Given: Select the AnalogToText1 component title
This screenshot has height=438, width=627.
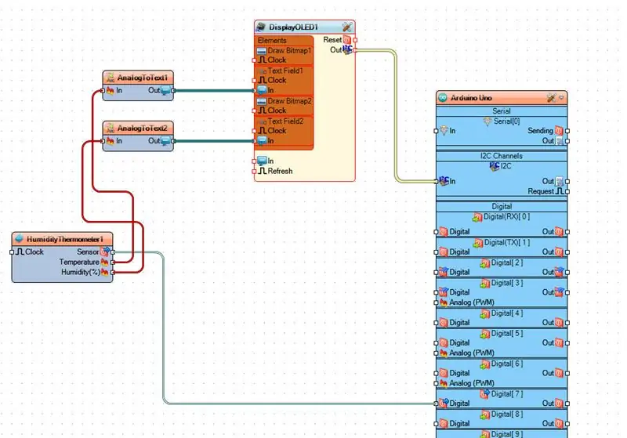Looking at the screenshot, I should [143, 78].
